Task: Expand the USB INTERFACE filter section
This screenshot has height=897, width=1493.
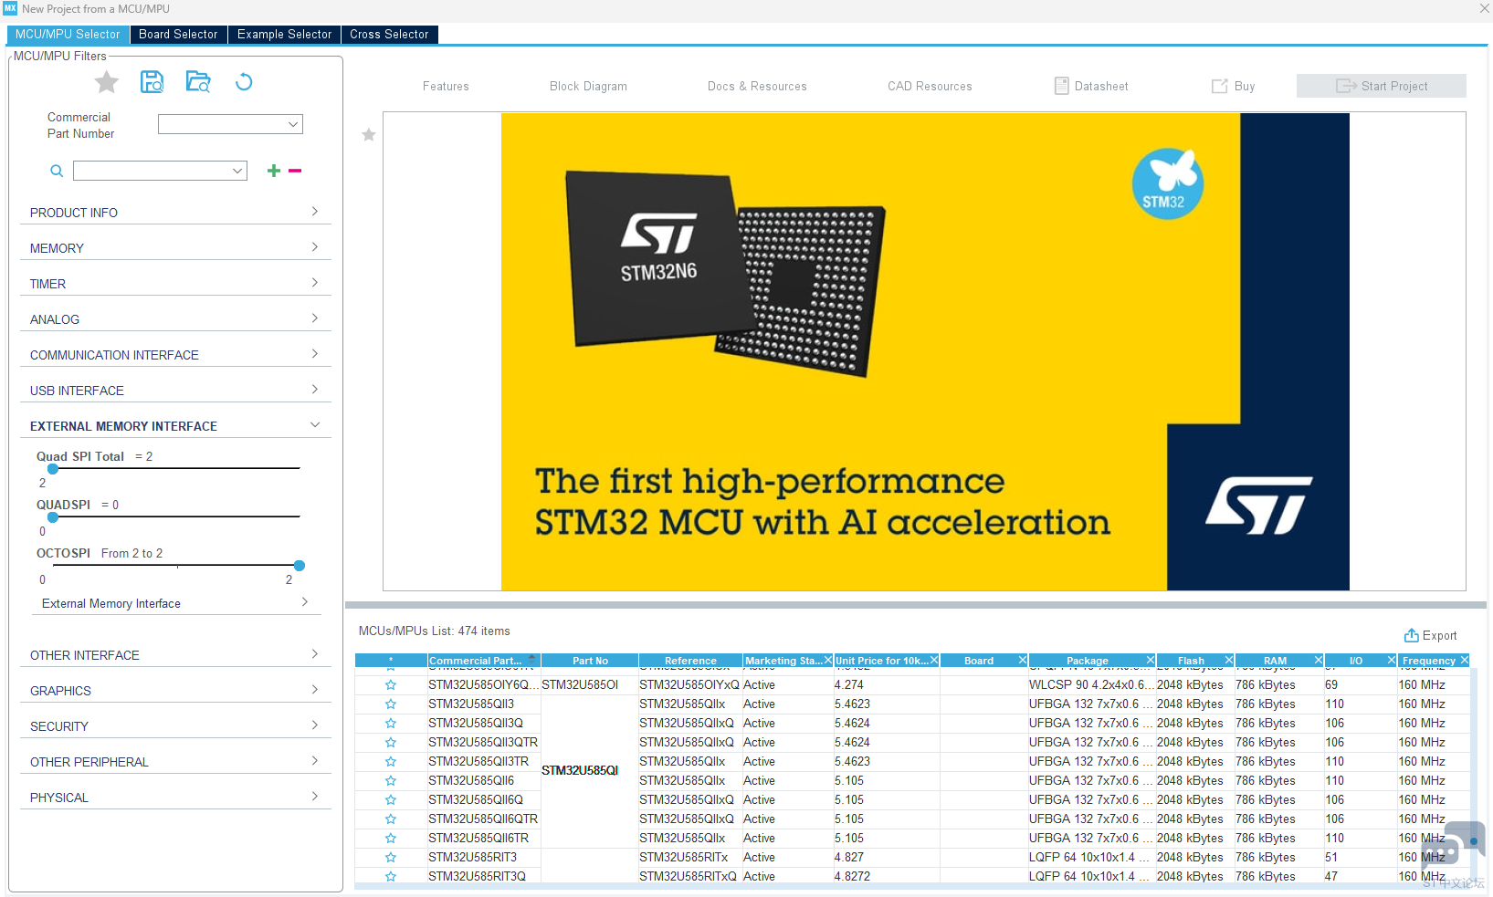Action: point(175,390)
